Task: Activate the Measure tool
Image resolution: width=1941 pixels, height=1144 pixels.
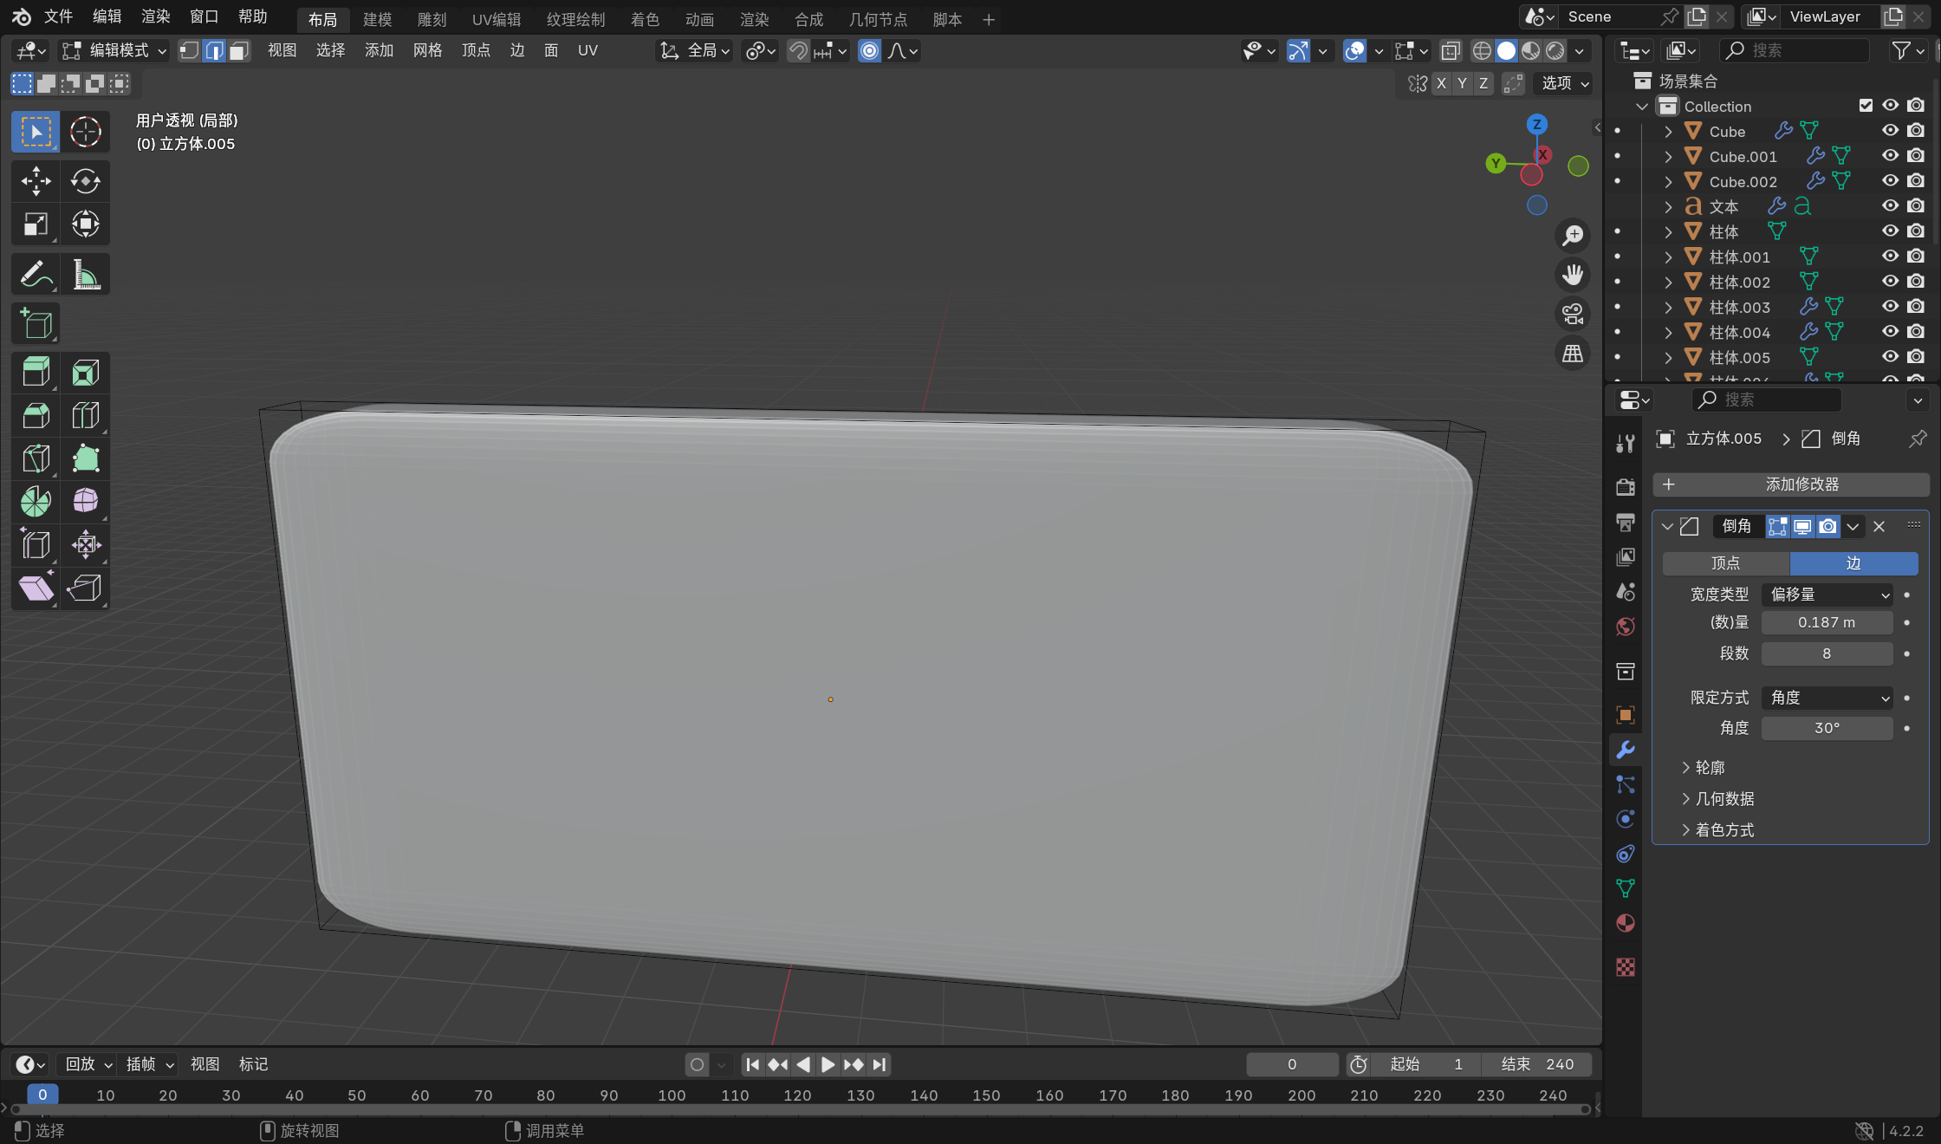Action: point(85,275)
